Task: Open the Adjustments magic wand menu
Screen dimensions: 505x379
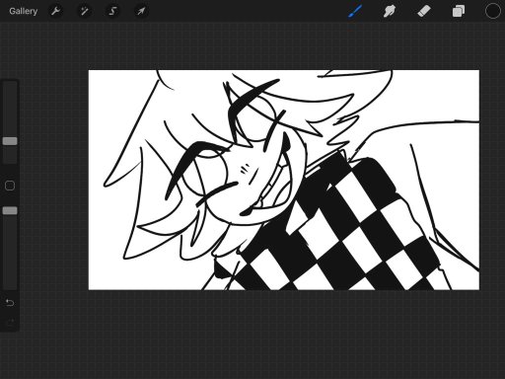Action: tap(84, 11)
